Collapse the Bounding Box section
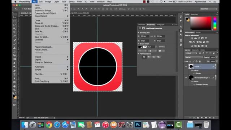Screen dimensions: 231x130 coord(139,33)
